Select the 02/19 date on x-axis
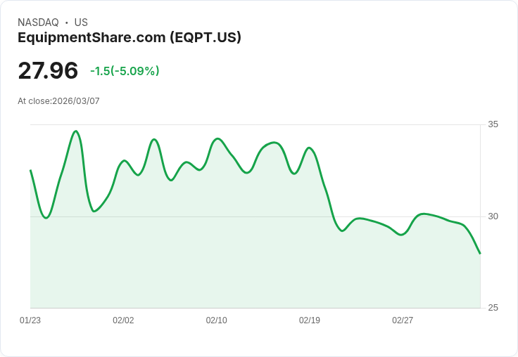 pos(310,320)
